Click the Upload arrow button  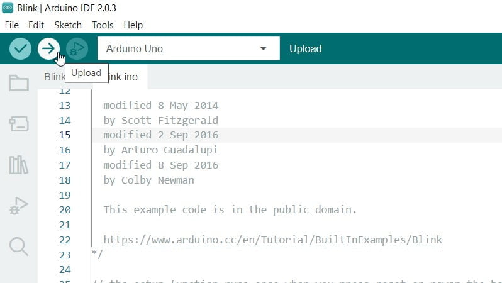[x=48, y=48]
